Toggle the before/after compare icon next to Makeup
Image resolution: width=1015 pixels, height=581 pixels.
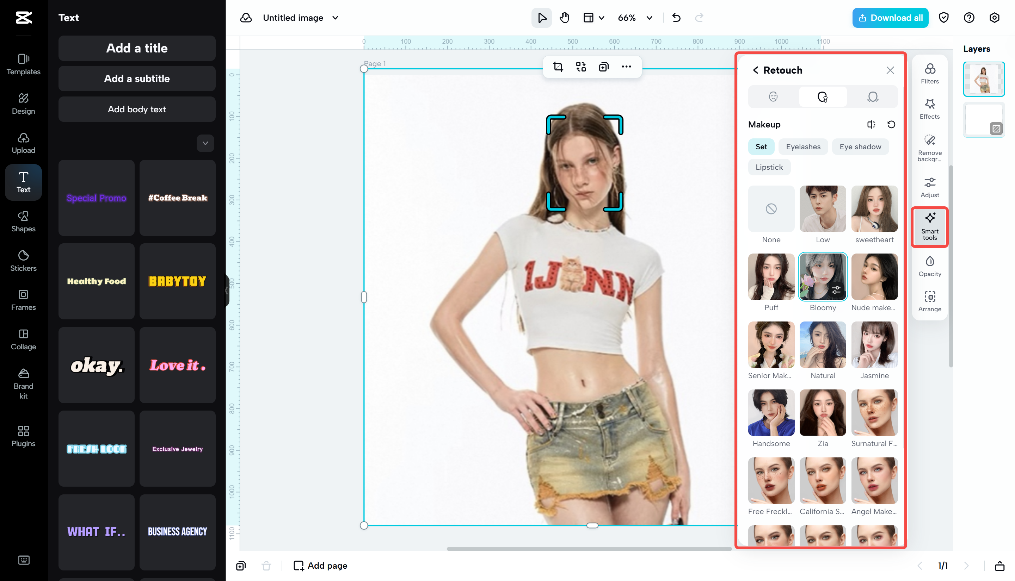(x=871, y=124)
